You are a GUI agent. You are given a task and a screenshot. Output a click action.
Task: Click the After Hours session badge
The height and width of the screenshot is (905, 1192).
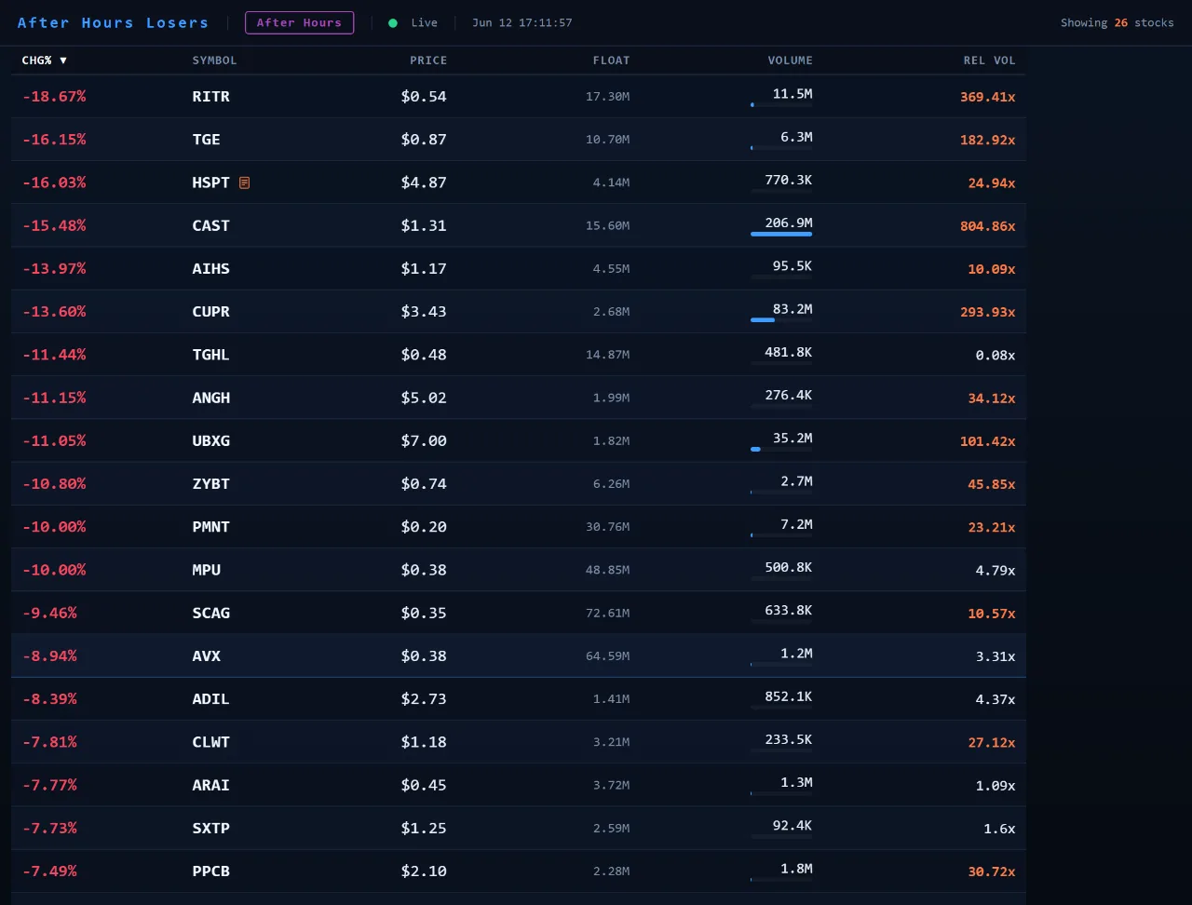pos(299,22)
